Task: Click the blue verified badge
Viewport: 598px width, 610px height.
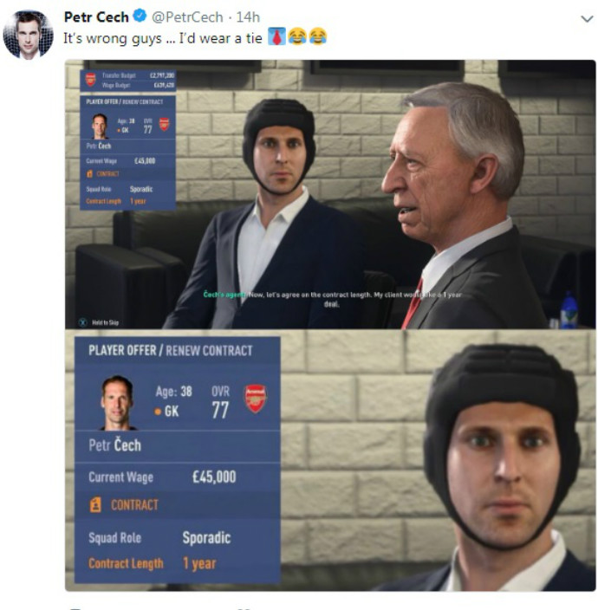Action: 140,16
